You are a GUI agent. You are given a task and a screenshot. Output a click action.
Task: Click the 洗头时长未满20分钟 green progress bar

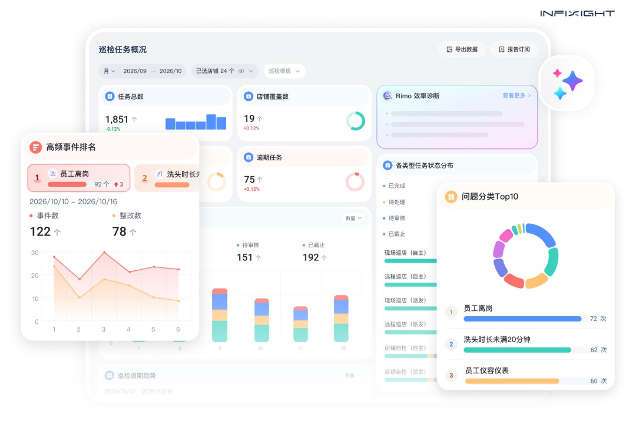pyautogui.click(x=517, y=350)
